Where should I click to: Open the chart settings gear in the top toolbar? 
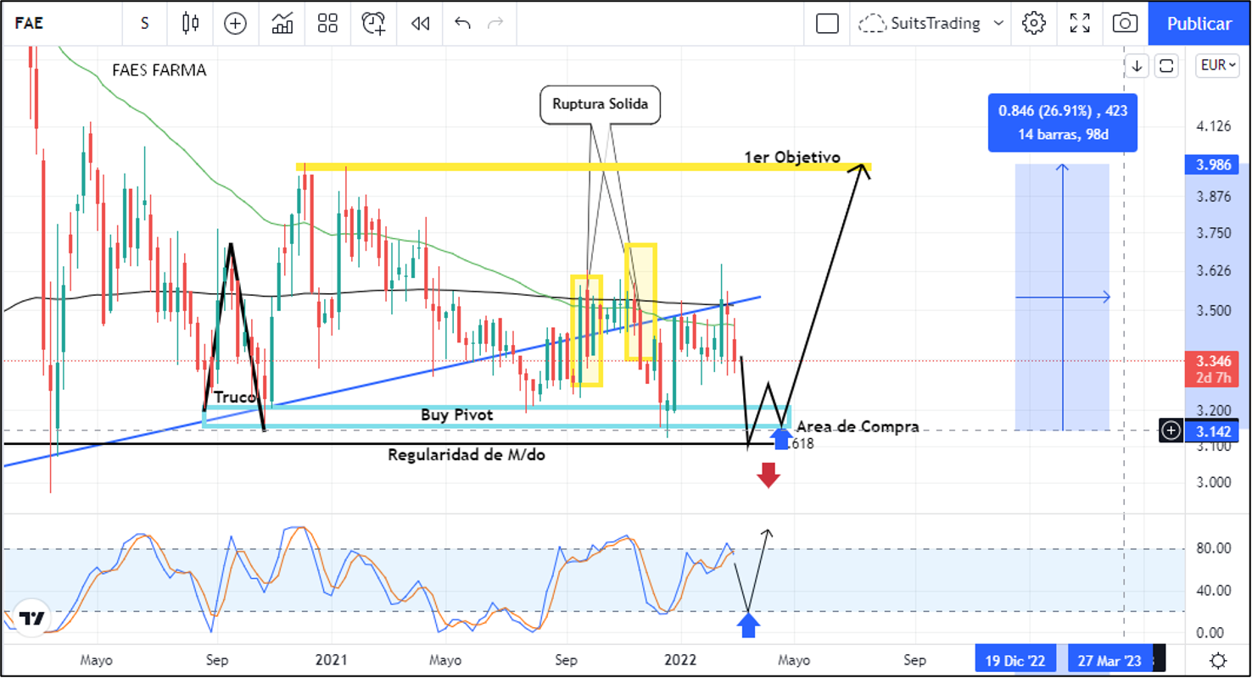[x=1034, y=24]
